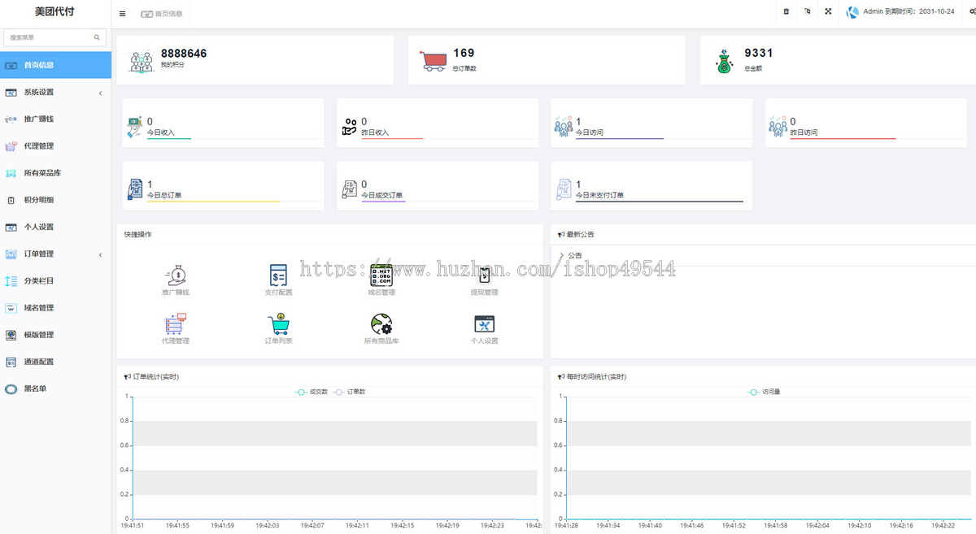This screenshot has width=976, height=534.
Task: Expand the 系统设置 submenu arrow
Action: point(101,93)
